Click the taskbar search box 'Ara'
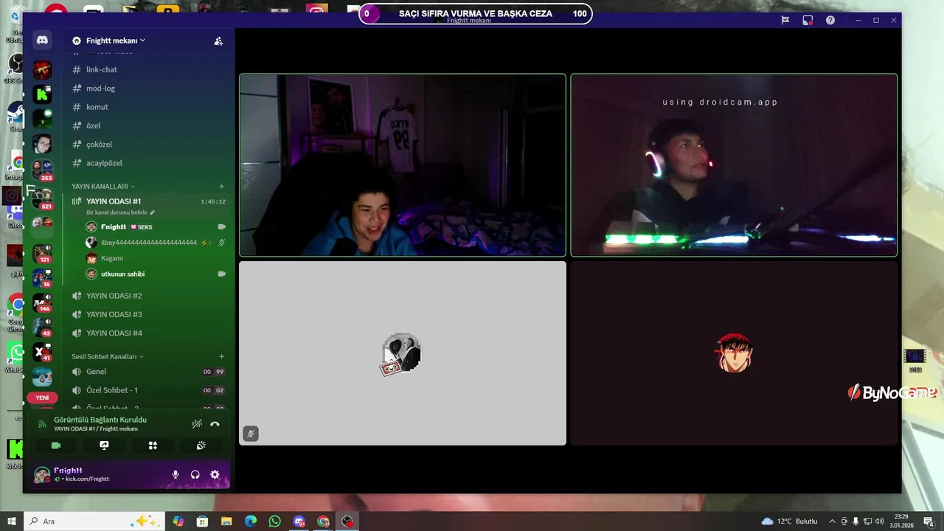 (x=94, y=521)
